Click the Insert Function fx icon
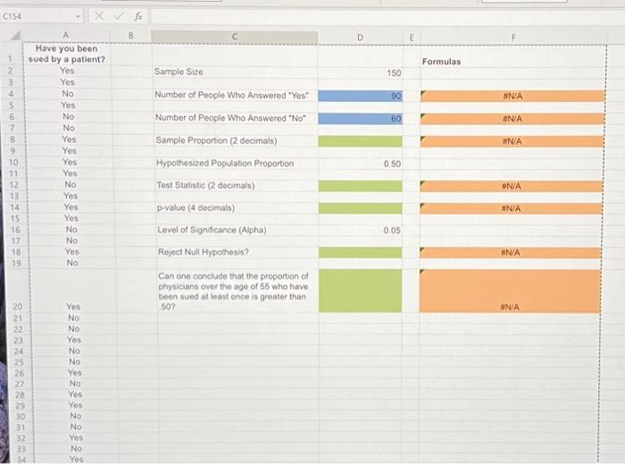 pyautogui.click(x=137, y=16)
